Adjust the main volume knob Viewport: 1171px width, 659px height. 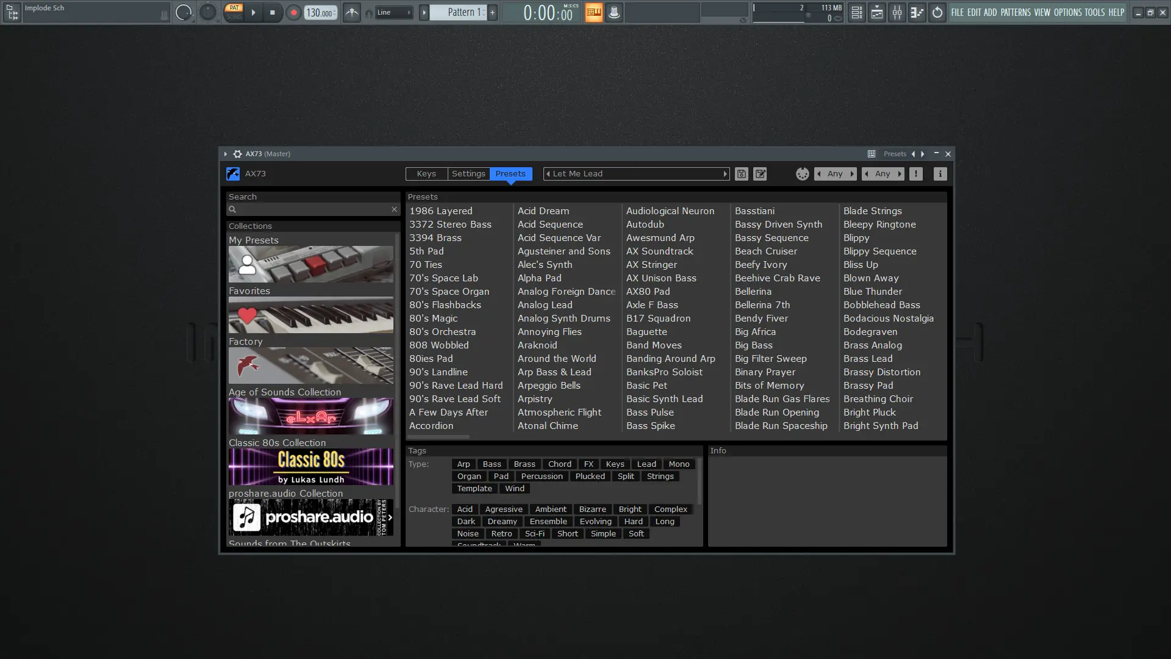[x=183, y=12]
